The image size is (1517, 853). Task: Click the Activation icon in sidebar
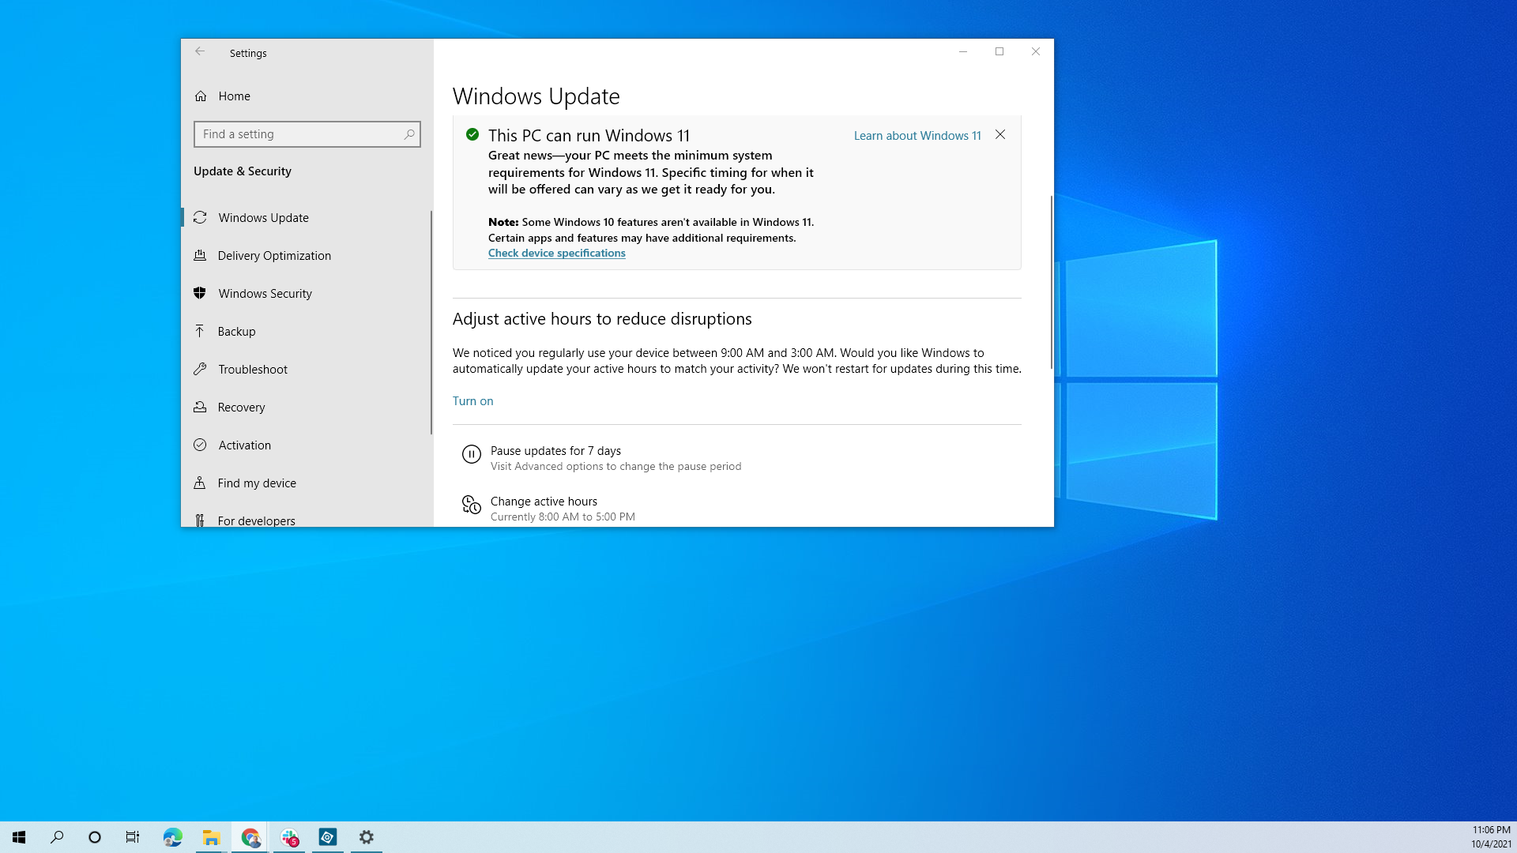(x=200, y=445)
